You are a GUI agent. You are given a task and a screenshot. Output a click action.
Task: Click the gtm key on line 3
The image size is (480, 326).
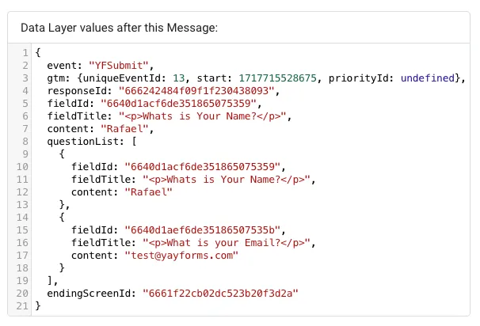click(x=55, y=78)
